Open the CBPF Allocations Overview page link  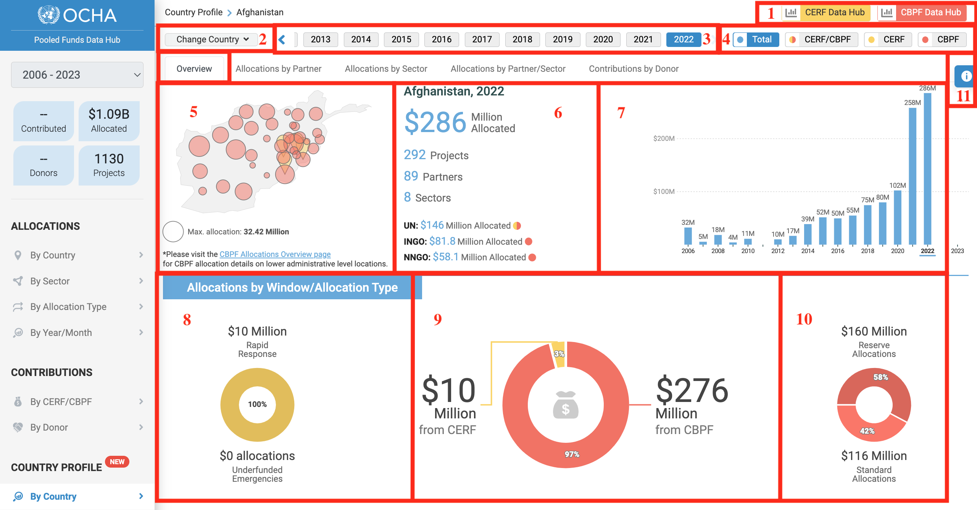tap(275, 254)
